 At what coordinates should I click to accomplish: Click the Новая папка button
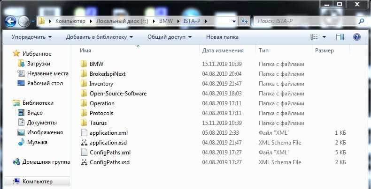pos(222,37)
